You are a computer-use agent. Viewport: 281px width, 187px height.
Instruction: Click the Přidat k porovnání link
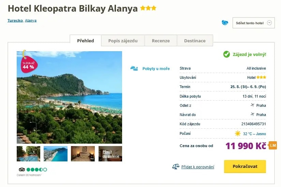pyautogui.click(x=198, y=167)
